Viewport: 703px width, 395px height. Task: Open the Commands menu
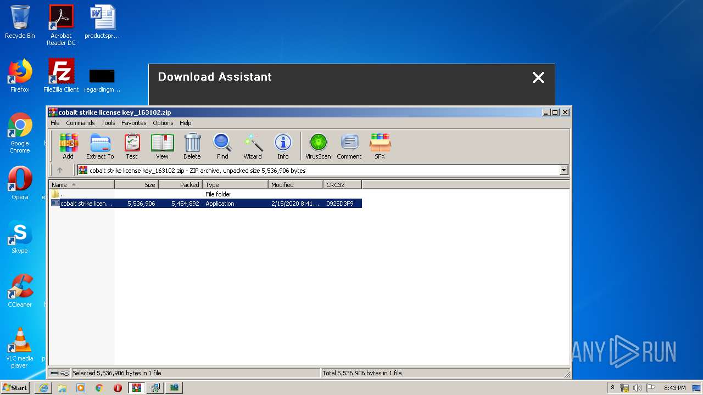coord(80,123)
